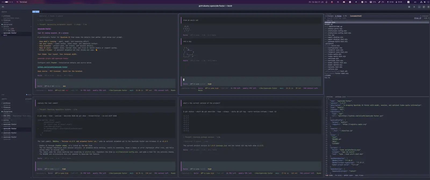Select footer-demo.png in the results list
Screen dimensions: 430x180
click(x=336, y=73)
